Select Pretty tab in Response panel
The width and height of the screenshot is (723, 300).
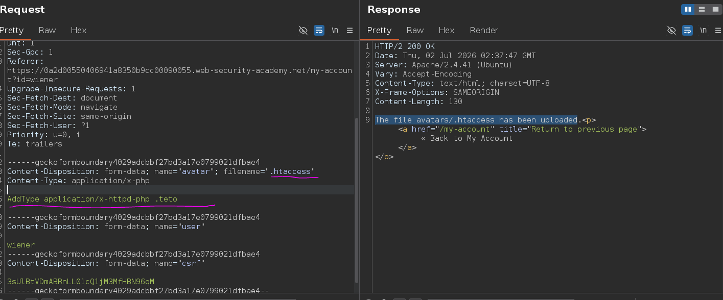pyautogui.click(x=379, y=30)
